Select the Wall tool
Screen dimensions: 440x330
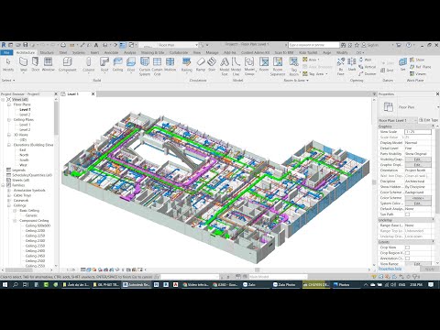pos(24,65)
